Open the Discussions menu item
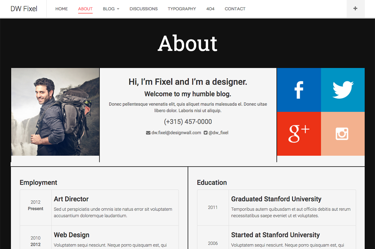This screenshot has height=249, width=375. pos(144,9)
